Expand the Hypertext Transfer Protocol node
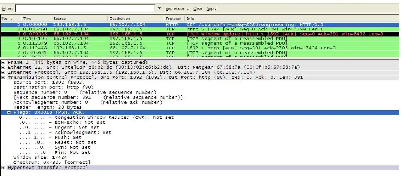This screenshot has width=402, height=181. pyautogui.click(x=4, y=167)
